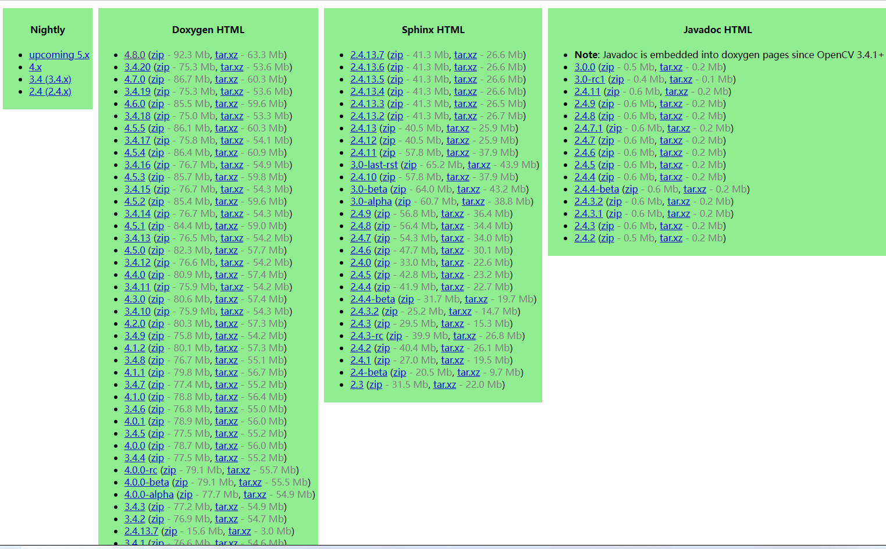
Task: Open the 3.4 (3.4.x) nightly link
Action: (50, 79)
